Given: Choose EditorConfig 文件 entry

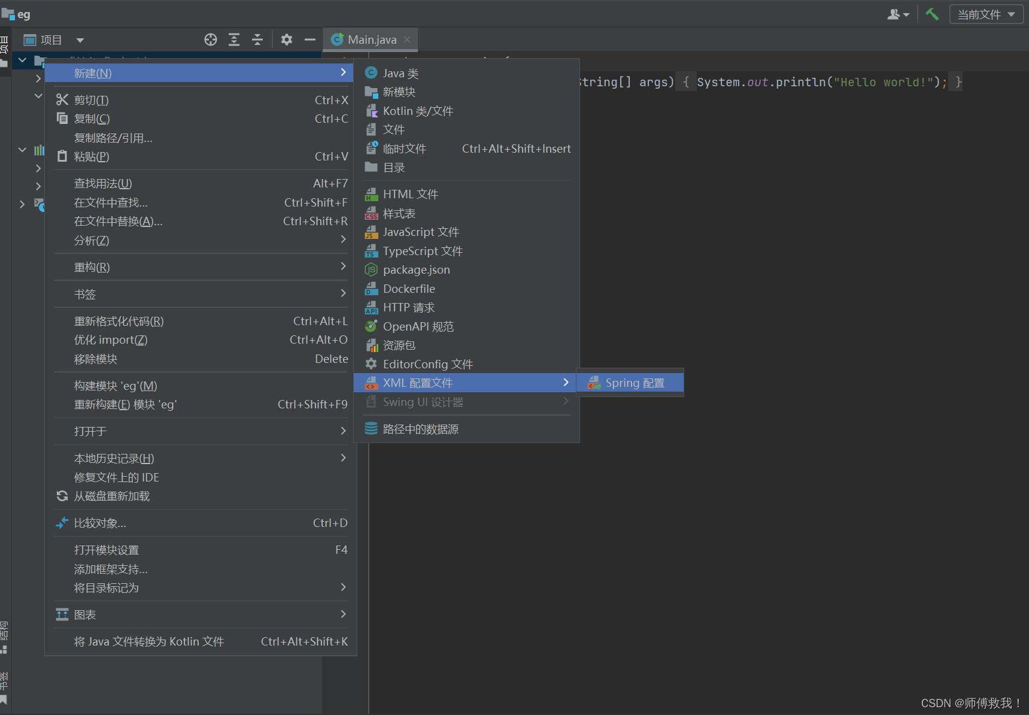Looking at the screenshot, I should point(467,364).
